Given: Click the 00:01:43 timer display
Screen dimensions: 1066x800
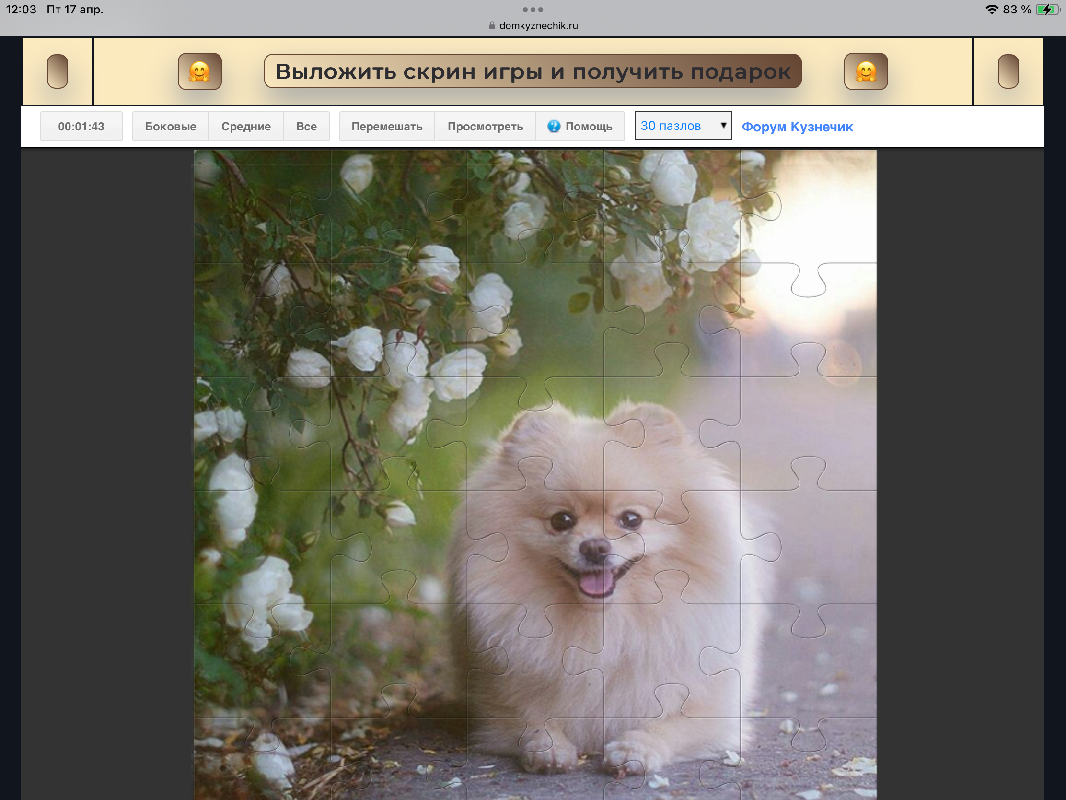Looking at the screenshot, I should [x=81, y=126].
